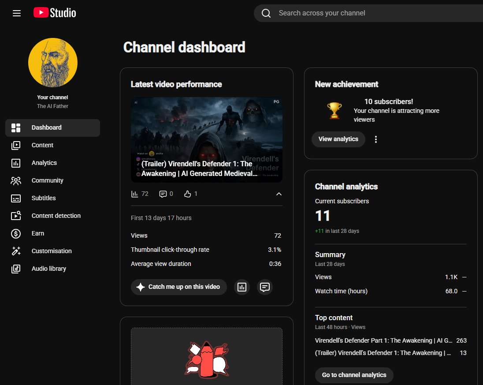This screenshot has height=385, width=483.
Task: Click the views bar icon showing 72
Action: [x=134, y=194]
